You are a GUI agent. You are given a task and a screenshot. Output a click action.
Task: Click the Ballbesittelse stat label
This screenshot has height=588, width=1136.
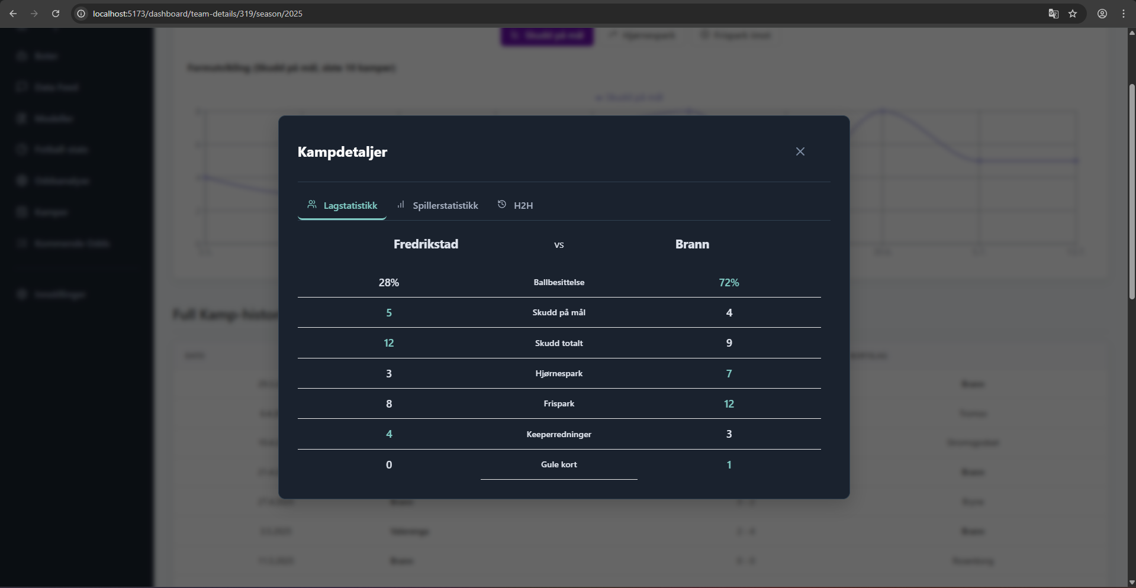(x=559, y=282)
